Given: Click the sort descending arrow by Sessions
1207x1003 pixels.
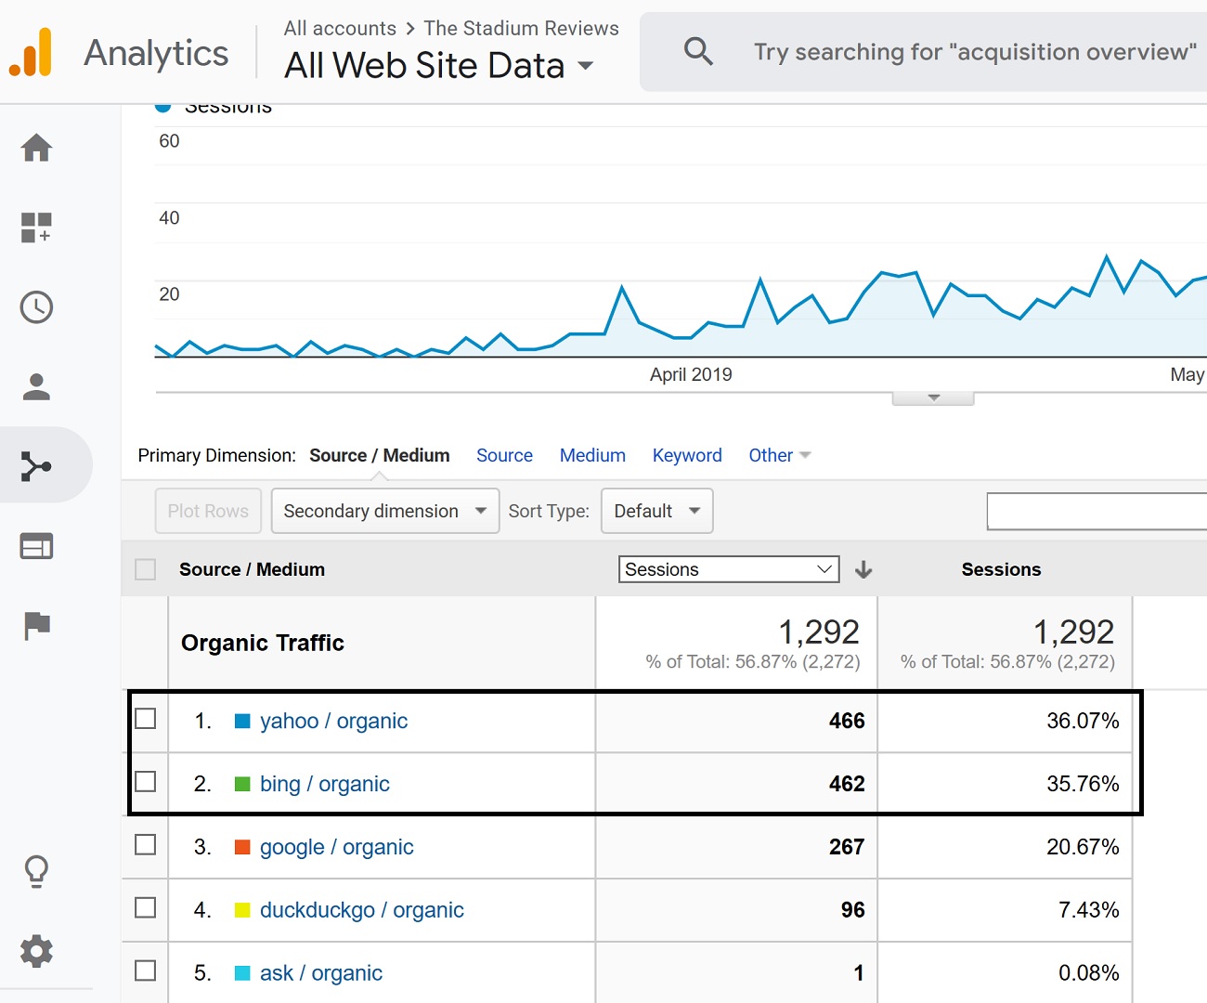Looking at the screenshot, I should [863, 569].
